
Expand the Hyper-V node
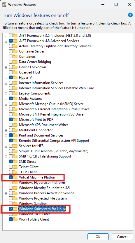click(x=6, y=78)
